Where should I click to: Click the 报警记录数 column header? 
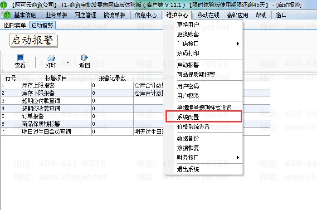(112, 78)
